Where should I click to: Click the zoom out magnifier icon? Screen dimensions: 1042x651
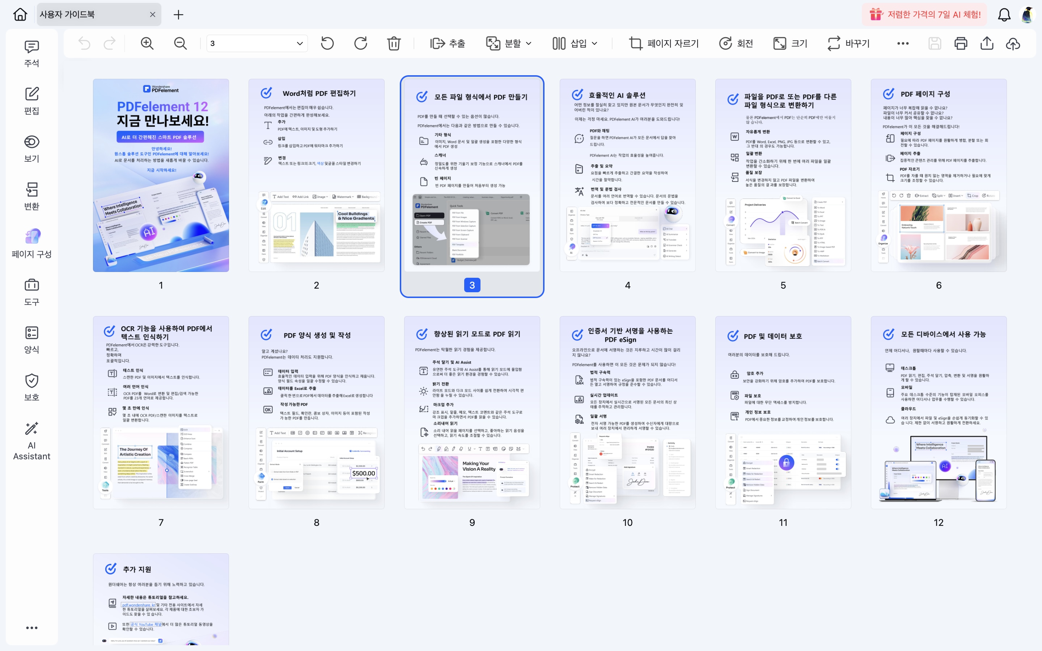(x=180, y=43)
